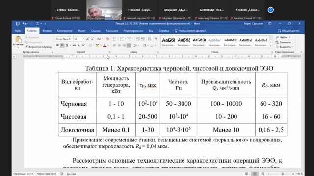Apply multilevel list
The image size is (314, 176).
130,39
